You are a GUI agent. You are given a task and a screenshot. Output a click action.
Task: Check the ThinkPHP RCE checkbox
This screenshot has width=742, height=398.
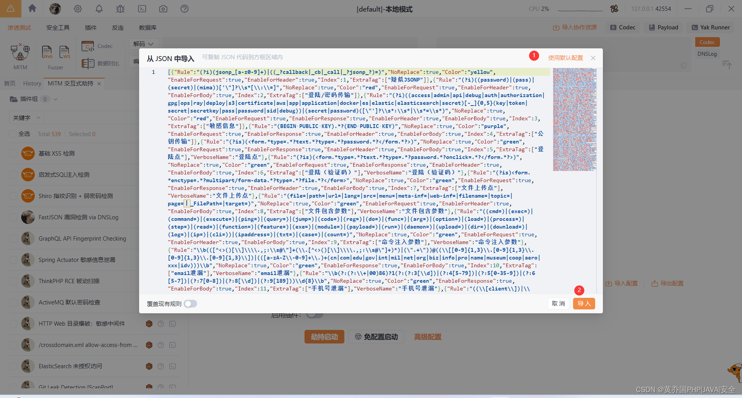coord(13,281)
